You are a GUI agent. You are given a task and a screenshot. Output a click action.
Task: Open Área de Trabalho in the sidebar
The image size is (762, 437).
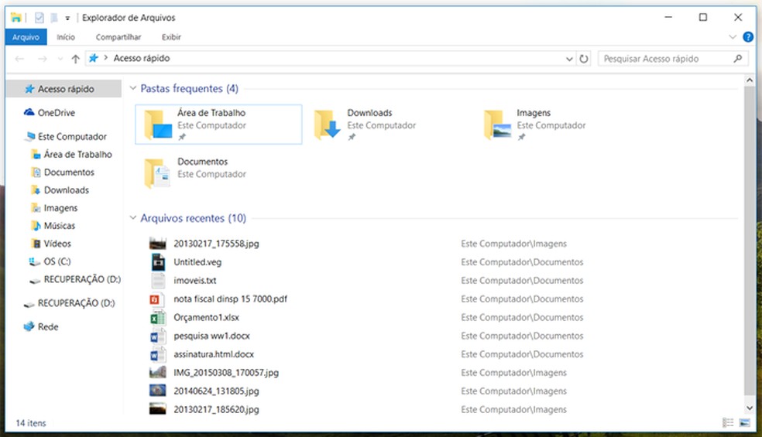(77, 155)
